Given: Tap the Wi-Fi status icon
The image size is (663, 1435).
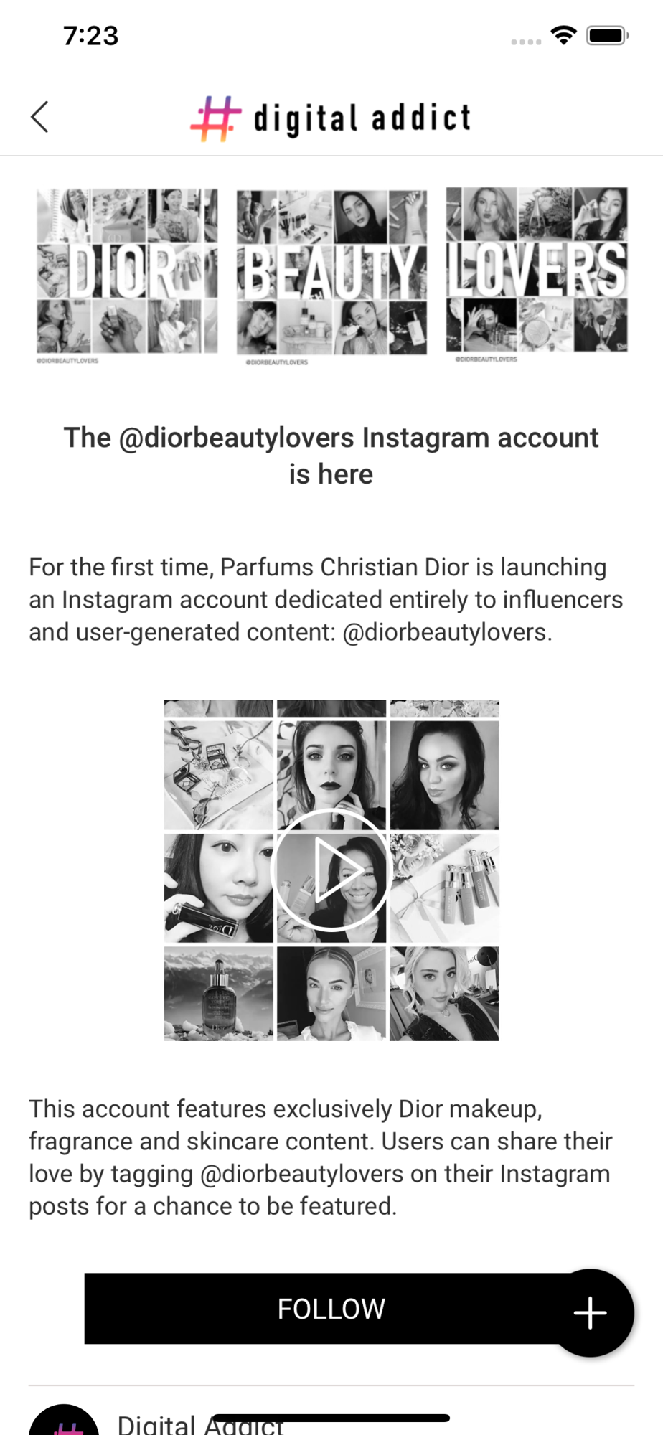Looking at the screenshot, I should pos(564,35).
